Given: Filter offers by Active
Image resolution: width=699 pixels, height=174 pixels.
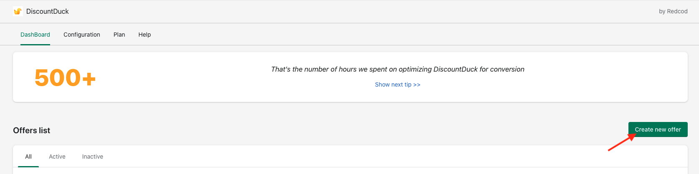Looking at the screenshot, I should (x=57, y=157).
